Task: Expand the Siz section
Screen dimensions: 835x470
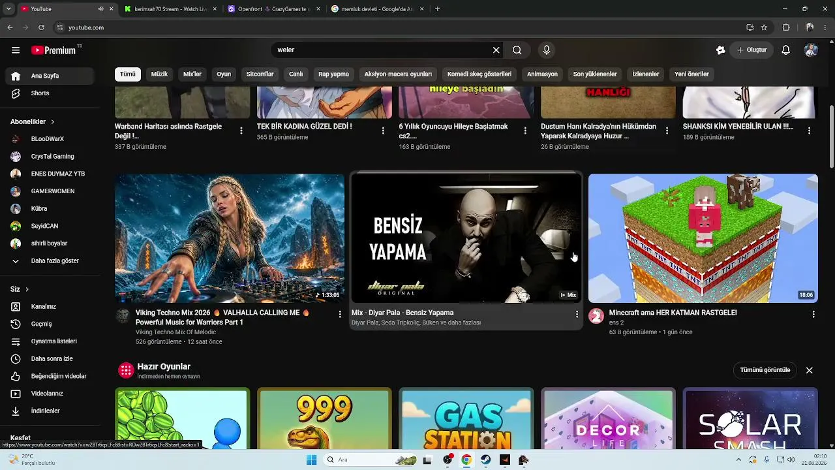Action: point(20,289)
